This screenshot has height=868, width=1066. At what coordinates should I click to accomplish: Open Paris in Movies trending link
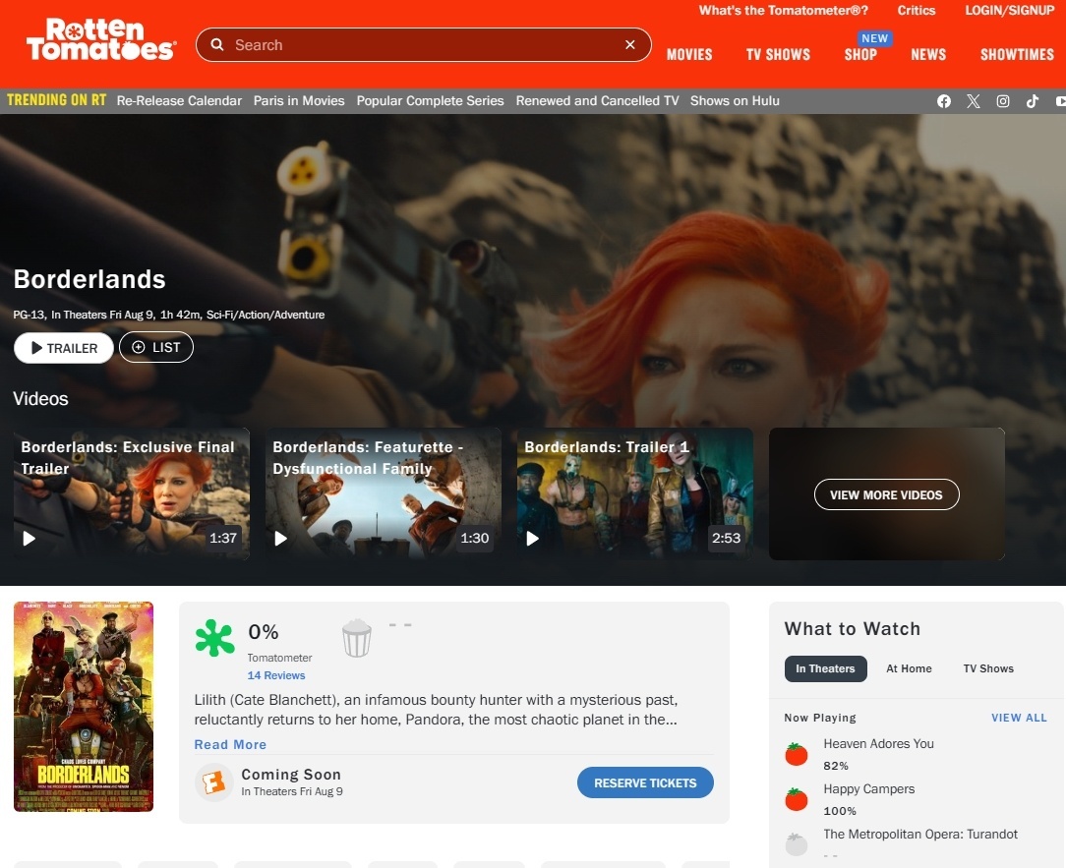point(299,100)
